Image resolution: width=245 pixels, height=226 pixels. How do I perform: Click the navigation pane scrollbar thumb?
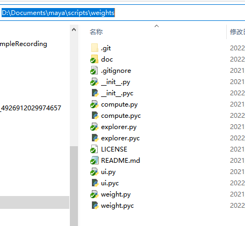74,186
